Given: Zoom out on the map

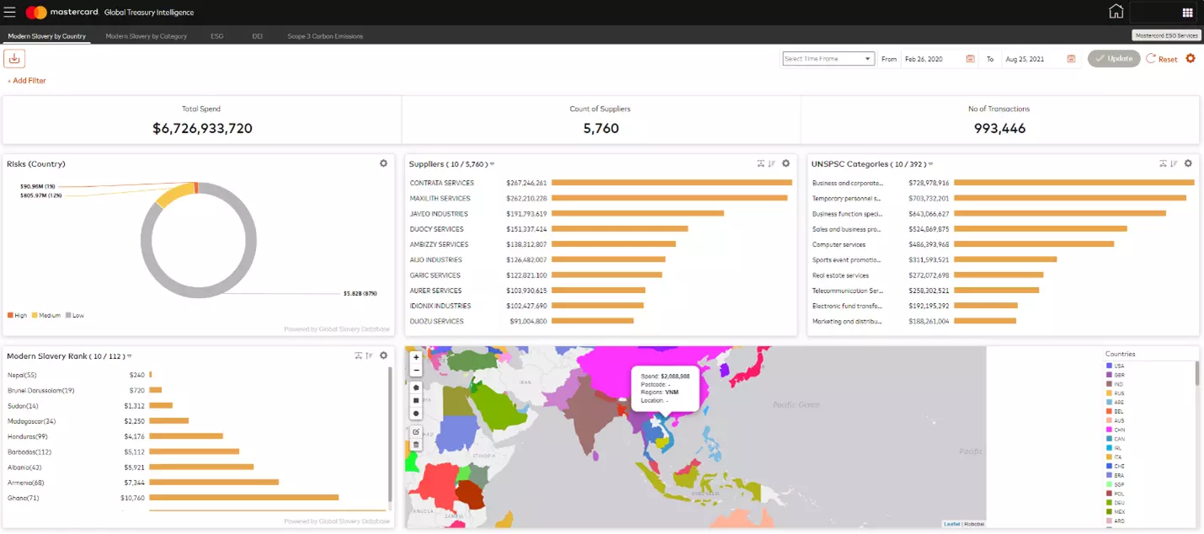Looking at the screenshot, I should [416, 370].
